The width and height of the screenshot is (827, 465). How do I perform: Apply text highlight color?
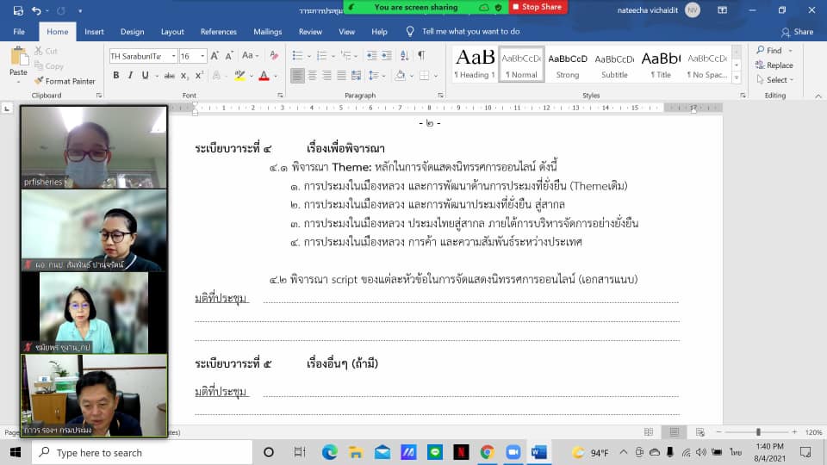239,76
